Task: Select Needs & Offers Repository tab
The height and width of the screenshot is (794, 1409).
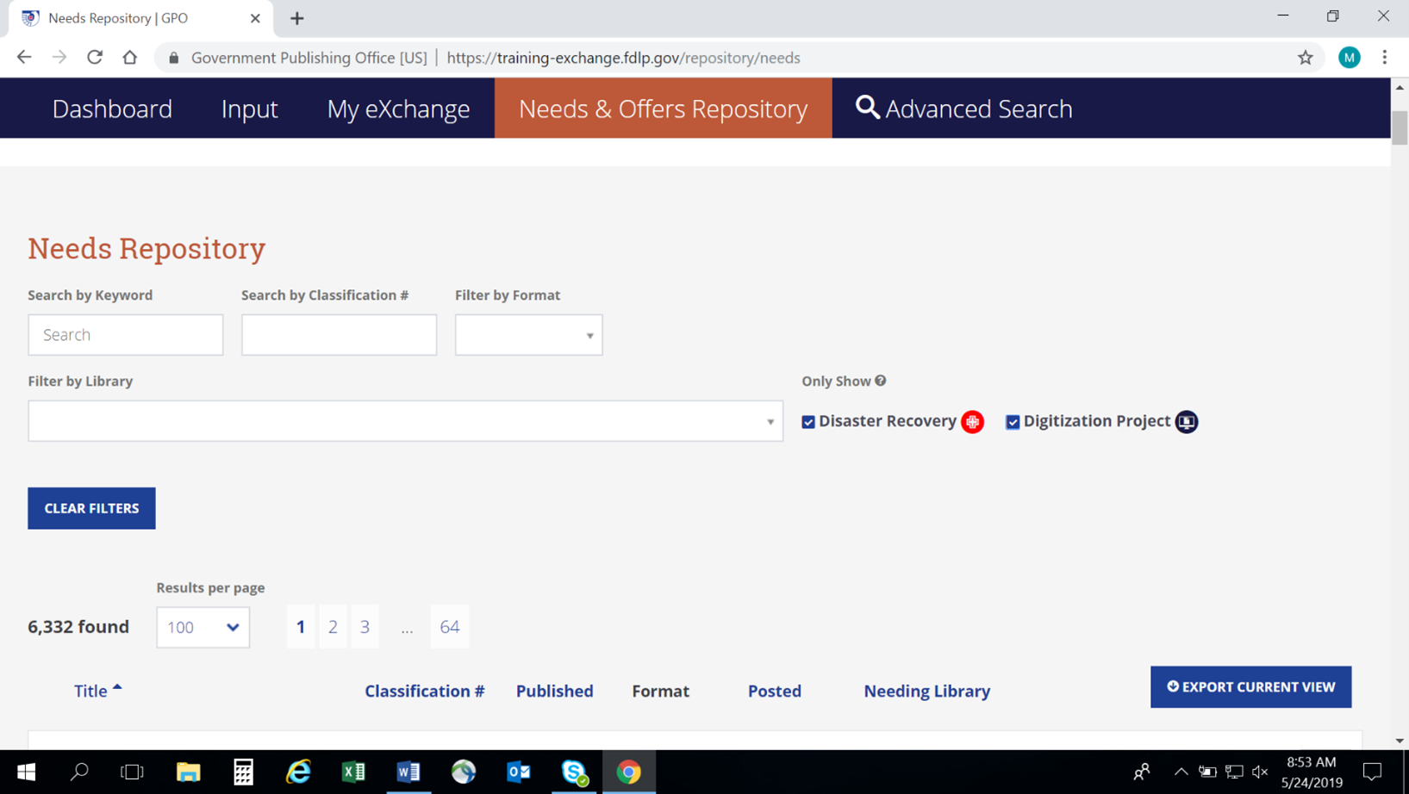Action: click(664, 109)
